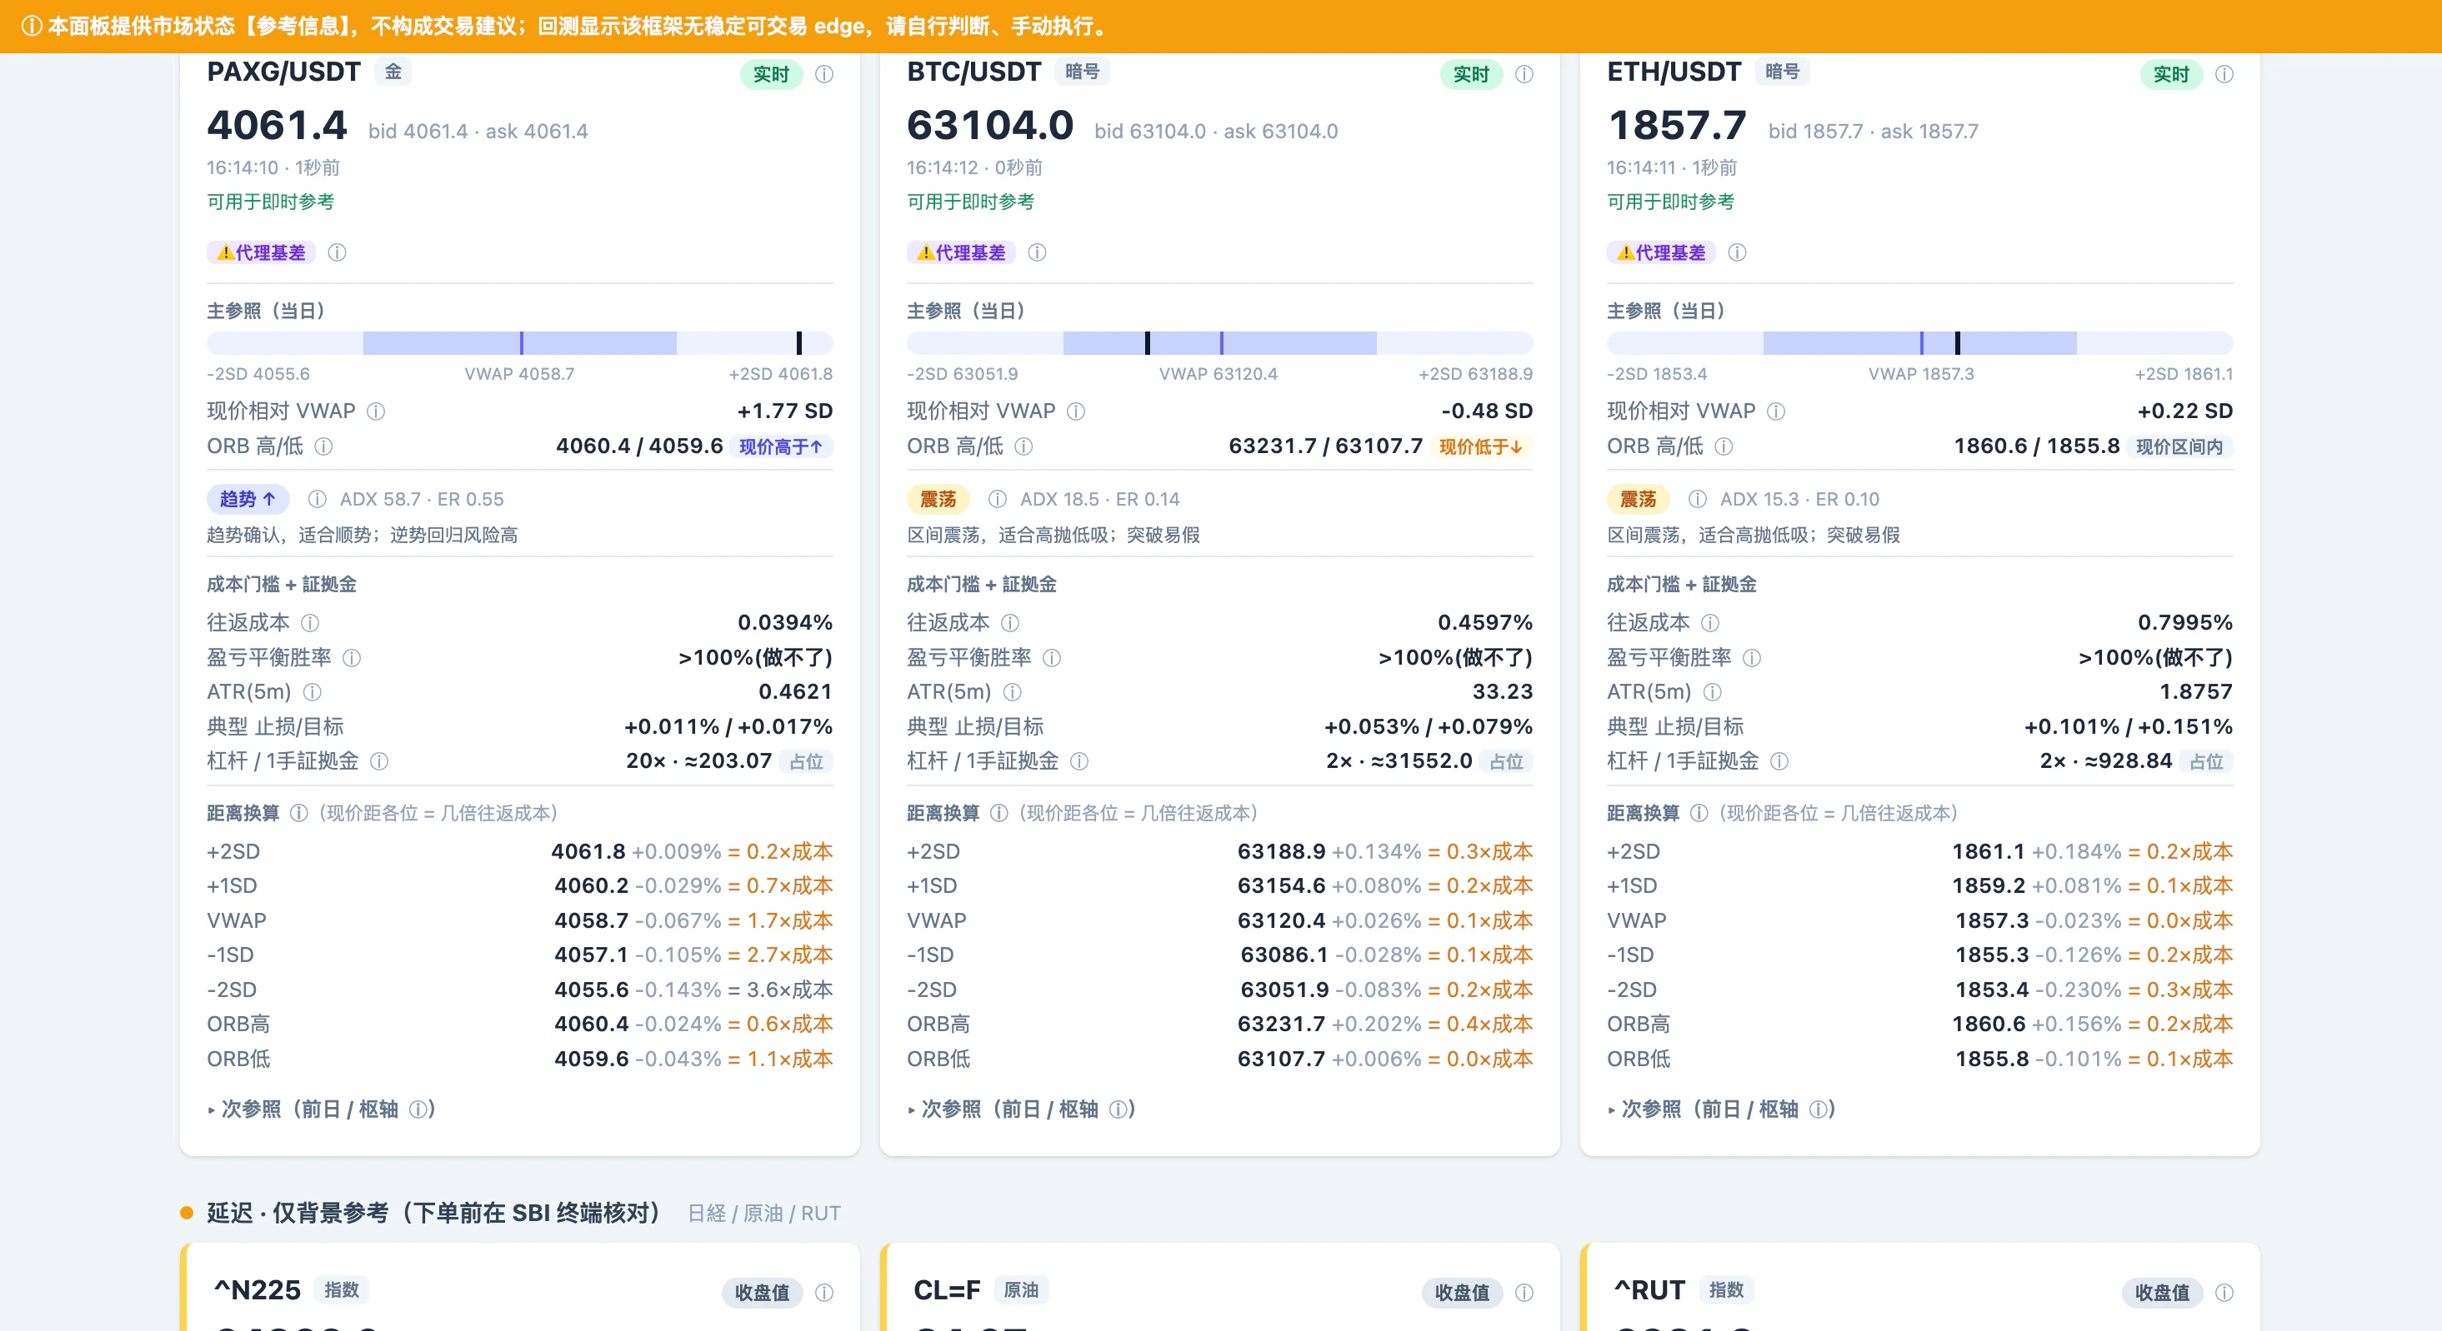Show 盈亏平衡胜率 info in BTC/USDT card
The image size is (2442, 1331).
click(x=1051, y=657)
